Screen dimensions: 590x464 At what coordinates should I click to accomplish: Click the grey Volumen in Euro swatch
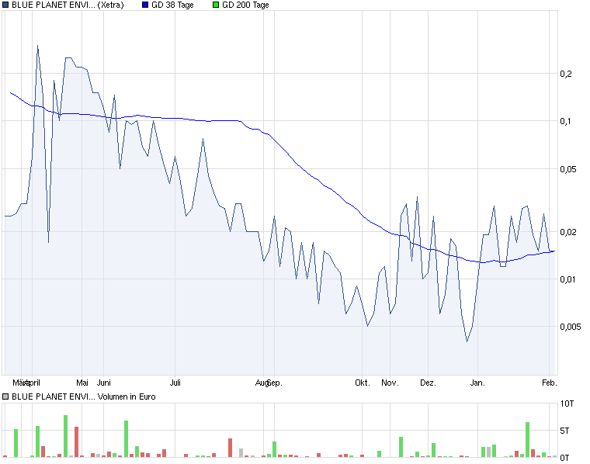[x=6, y=396]
